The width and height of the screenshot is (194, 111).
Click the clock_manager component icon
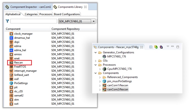(x=11, y=34)
